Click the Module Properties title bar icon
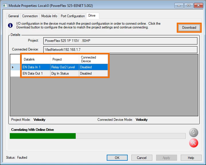Screen dimensions: 206x165 tap(5, 6)
